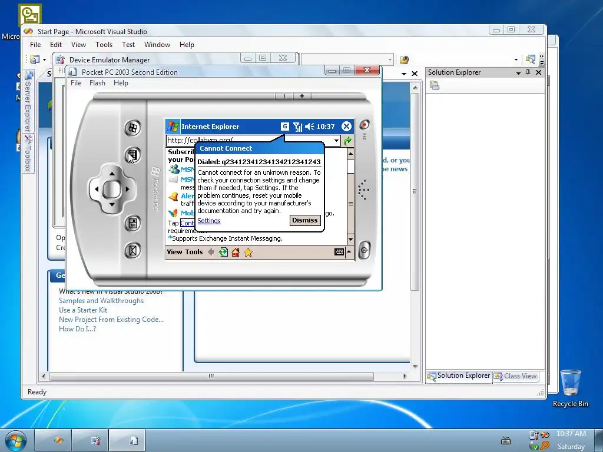Dismiss the Cannot Connect notification
603x452 pixels.
coord(304,220)
